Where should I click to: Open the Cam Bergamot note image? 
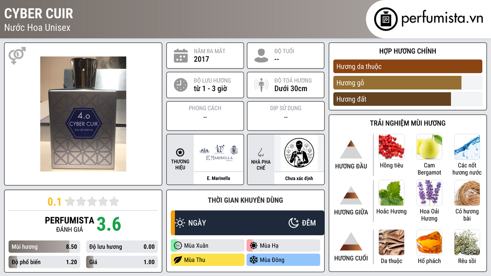click(x=429, y=147)
